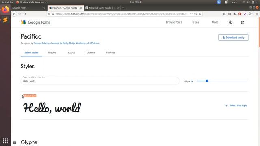Click Select this style link
Image resolution: width=260 pixels, height=146 pixels.
tap(236, 105)
